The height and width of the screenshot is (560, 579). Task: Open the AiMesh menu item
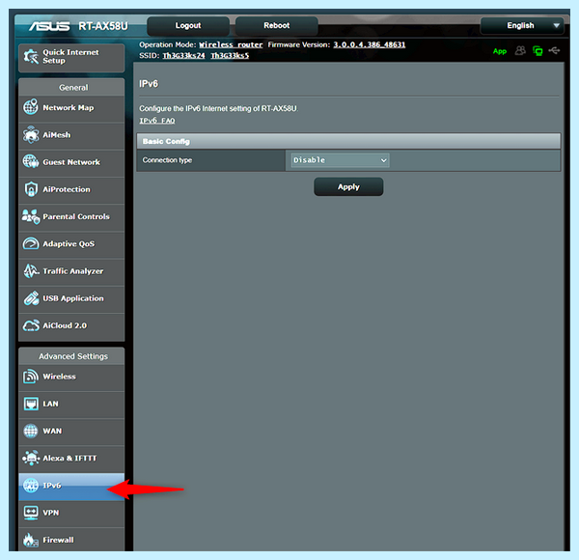point(71,135)
